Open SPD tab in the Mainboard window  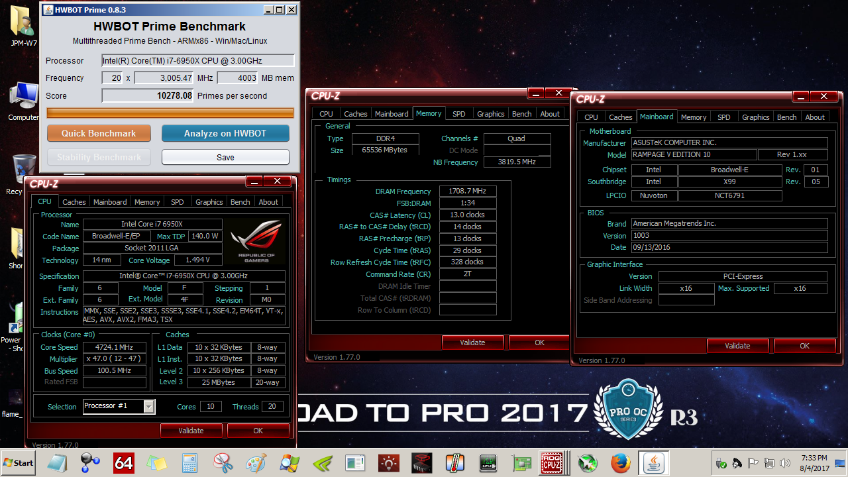point(724,117)
